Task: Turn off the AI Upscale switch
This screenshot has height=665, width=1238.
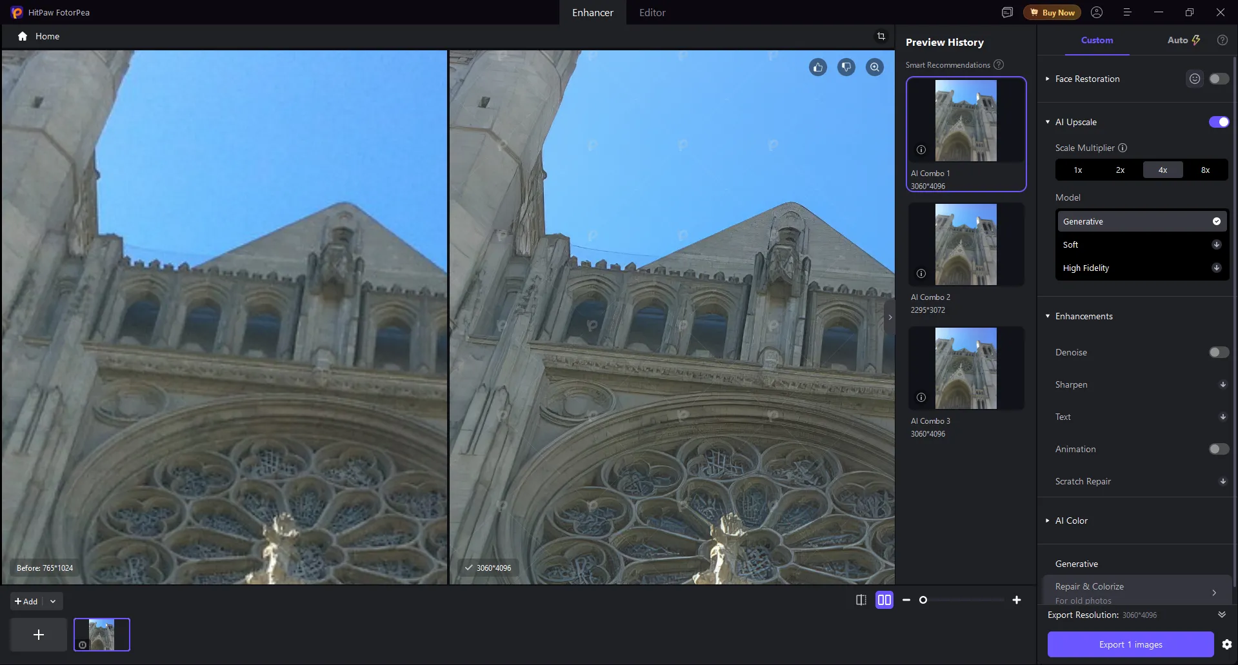Action: [1219, 122]
